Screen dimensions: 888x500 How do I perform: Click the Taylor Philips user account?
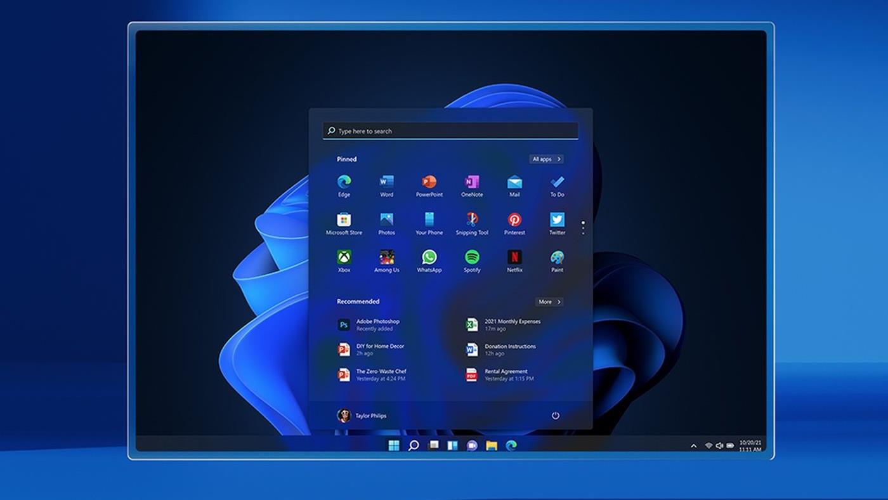[x=362, y=416]
